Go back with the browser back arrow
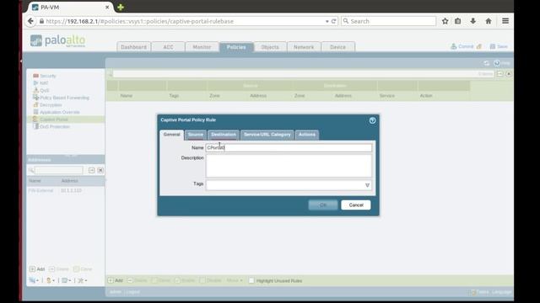The image size is (540, 303). click(x=30, y=21)
